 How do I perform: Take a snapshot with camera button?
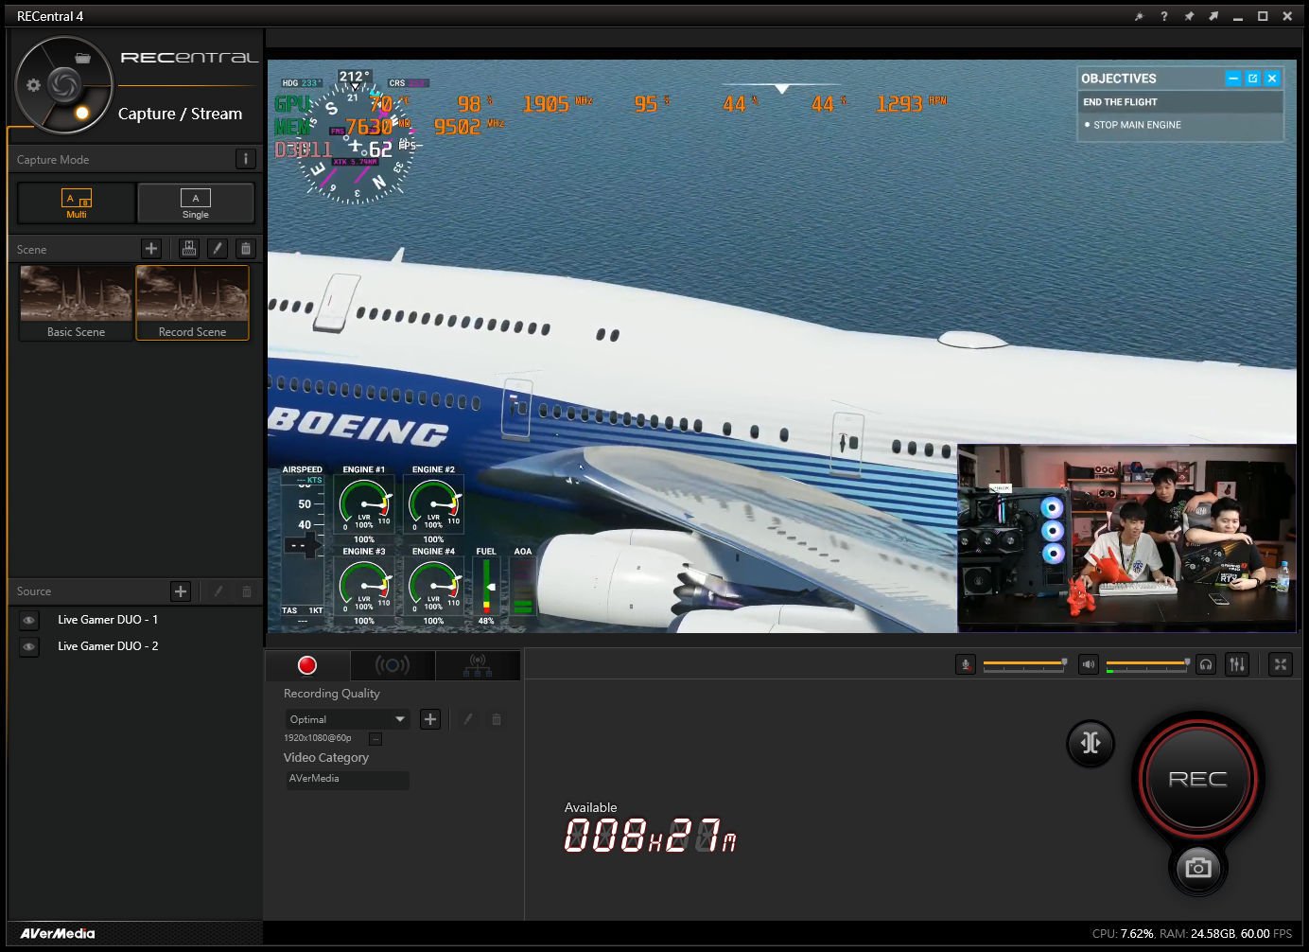point(1198,868)
